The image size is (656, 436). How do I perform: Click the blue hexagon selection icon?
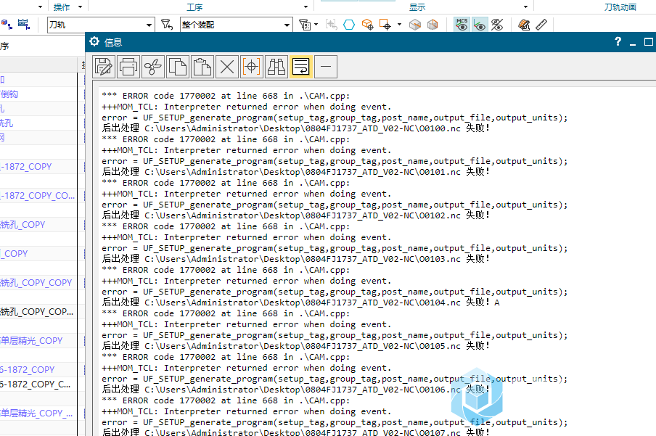coord(349,25)
